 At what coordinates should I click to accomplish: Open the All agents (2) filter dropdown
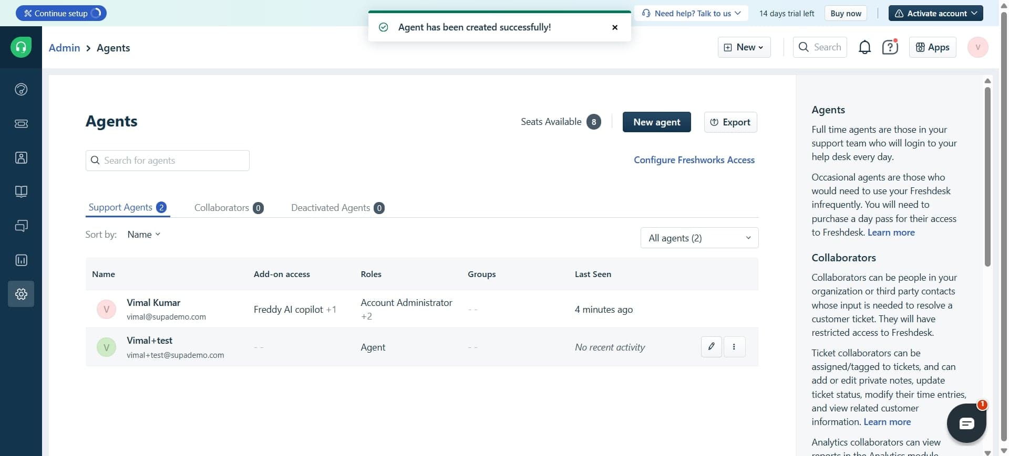click(699, 238)
